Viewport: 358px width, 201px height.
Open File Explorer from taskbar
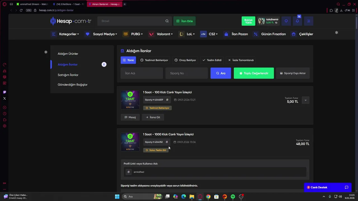tap(192, 197)
